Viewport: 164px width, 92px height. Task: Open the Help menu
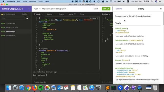click(x=47, y=1)
